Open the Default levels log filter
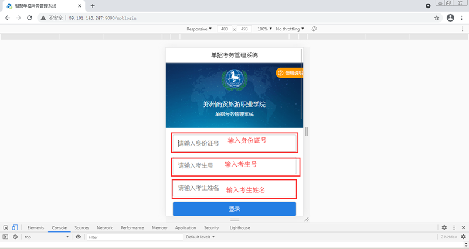The image size is (469, 249). [200, 237]
